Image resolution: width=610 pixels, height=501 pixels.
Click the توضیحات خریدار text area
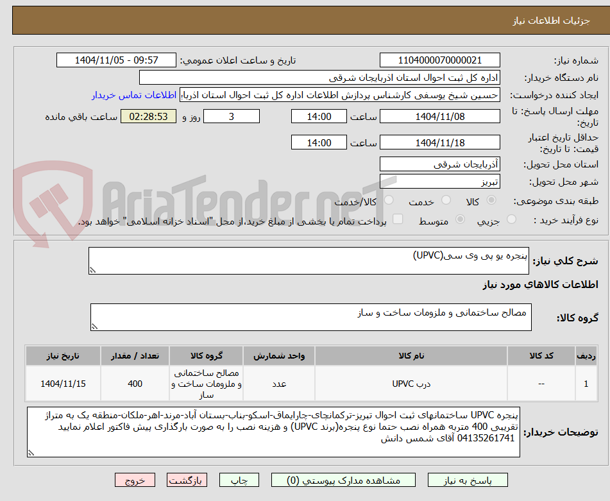pos(273,432)
